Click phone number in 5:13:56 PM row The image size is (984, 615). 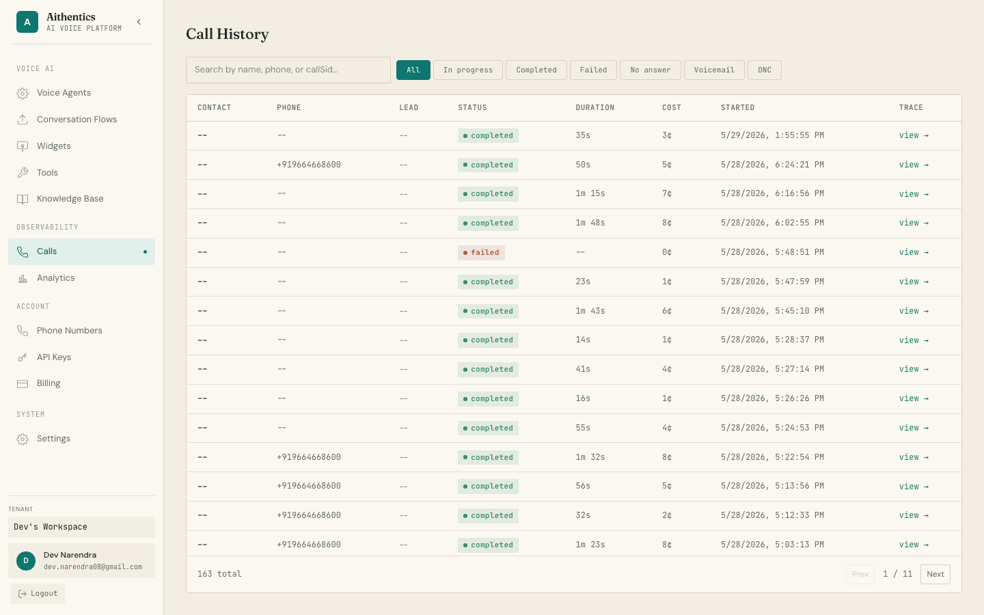coord(309,487)
